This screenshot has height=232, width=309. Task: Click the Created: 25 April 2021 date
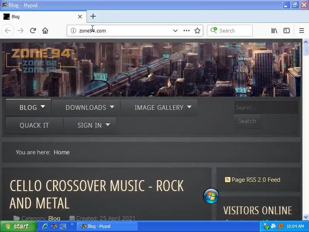(105, 218)
